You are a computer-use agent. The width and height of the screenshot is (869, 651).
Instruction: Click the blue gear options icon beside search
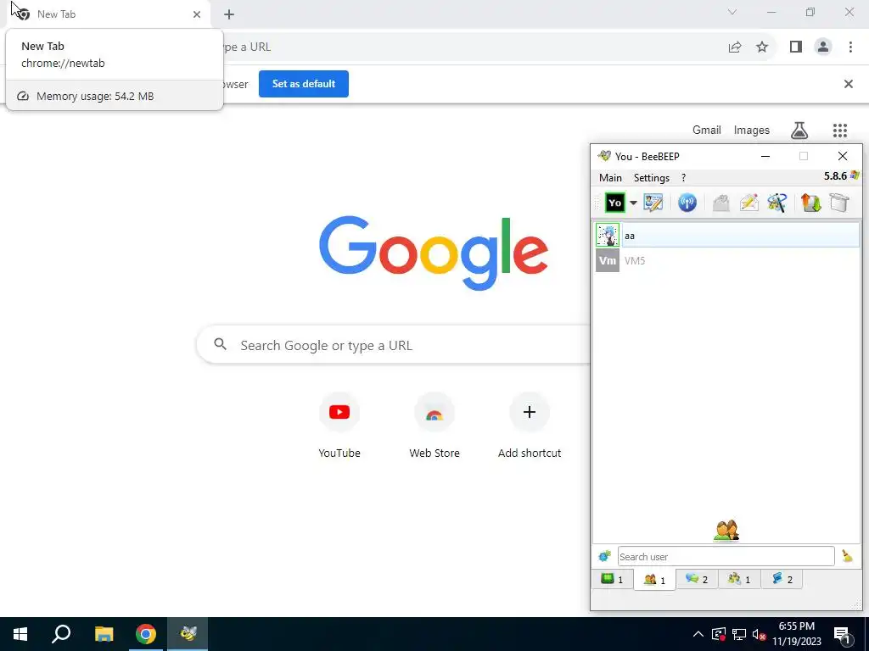click(604, 556)
